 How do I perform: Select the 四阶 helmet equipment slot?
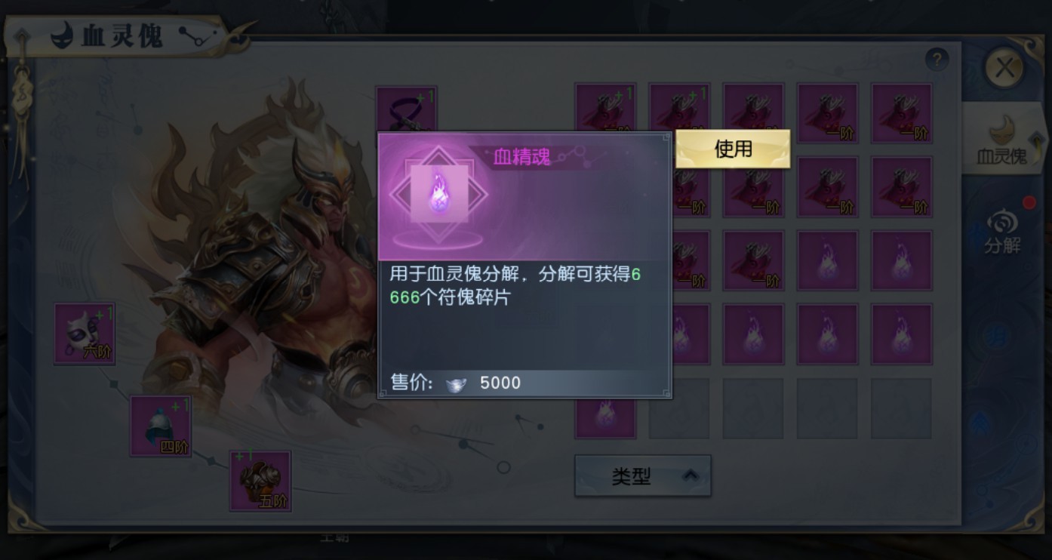pos(161,426)
